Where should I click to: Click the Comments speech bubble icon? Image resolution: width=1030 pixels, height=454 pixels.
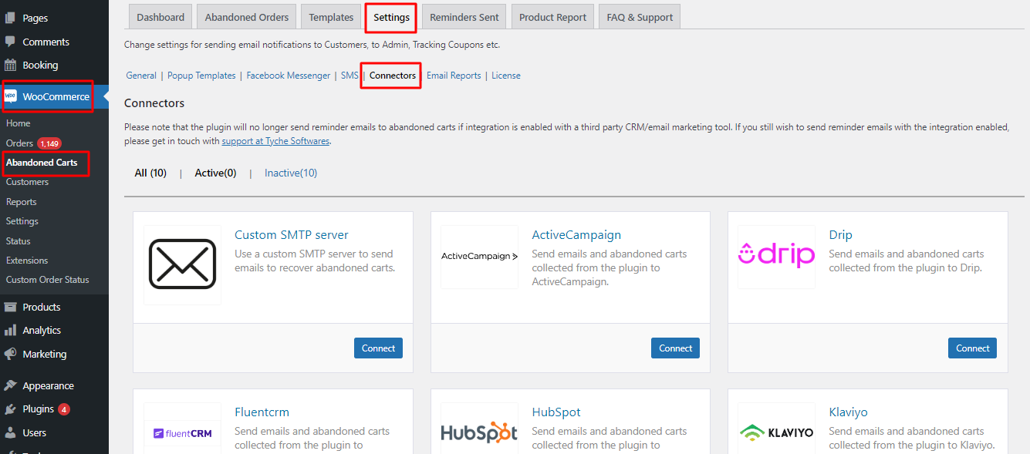(x=10, y=42)
